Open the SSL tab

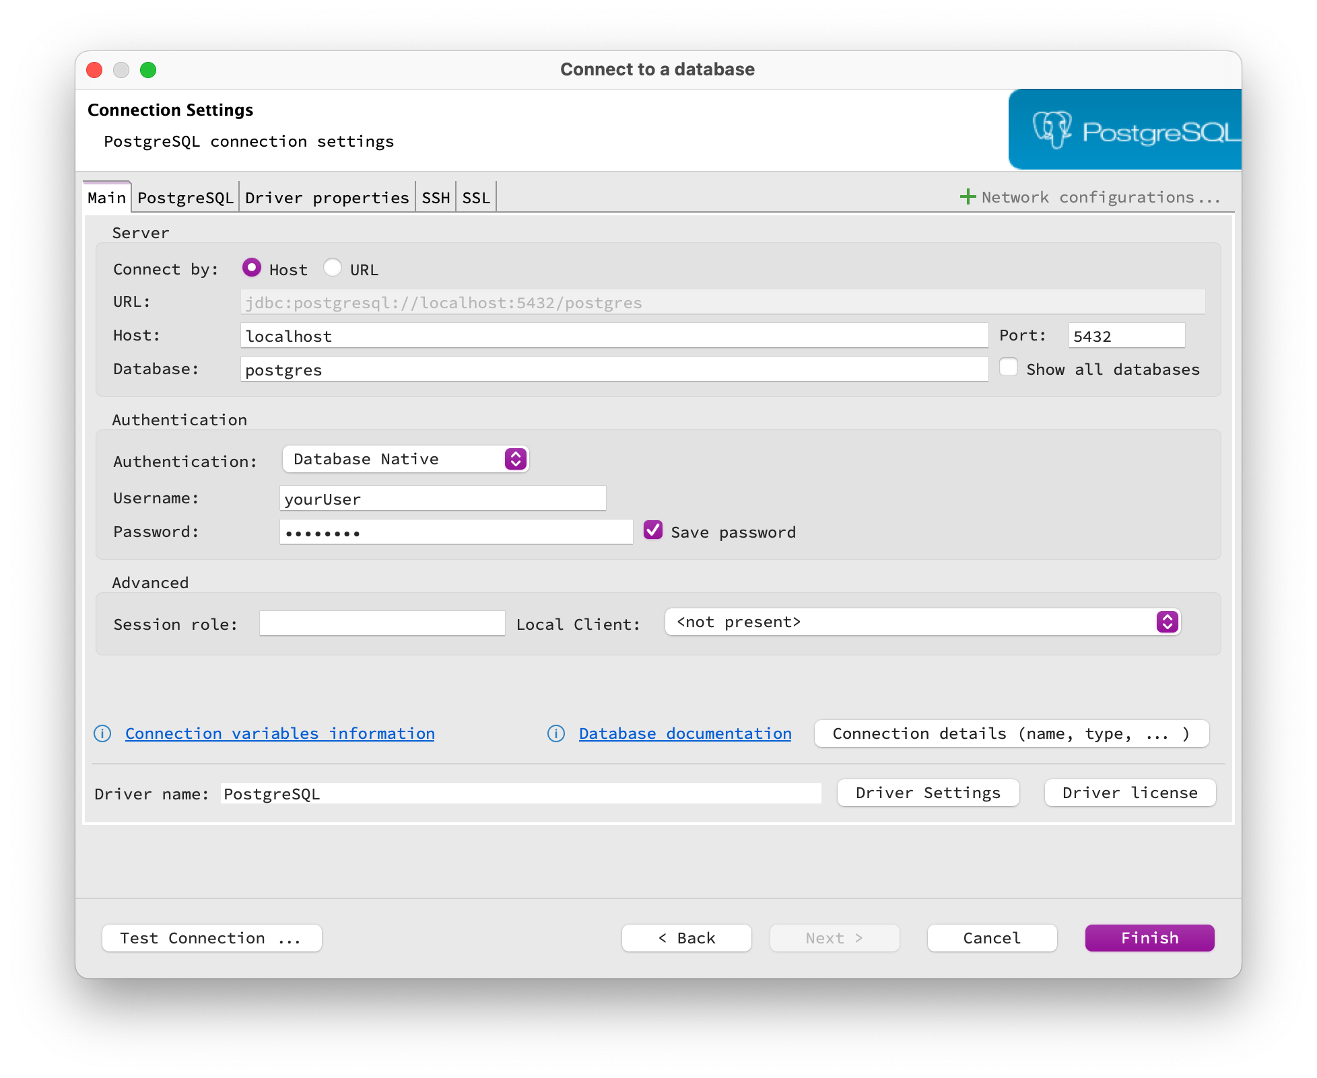pyautogui.click(x=476, y=198)
